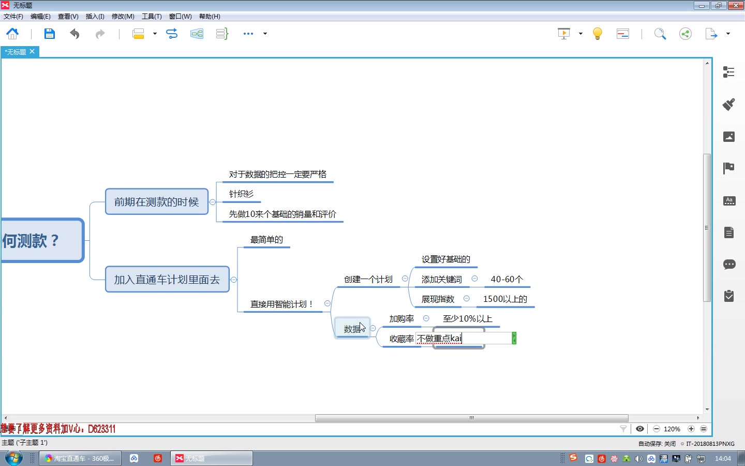The image size is (745, 466).
Task: Collapse 创建一个计划 branch
Action: 405,279
